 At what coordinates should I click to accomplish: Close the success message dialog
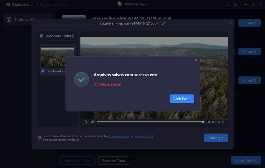click(196, 60)
